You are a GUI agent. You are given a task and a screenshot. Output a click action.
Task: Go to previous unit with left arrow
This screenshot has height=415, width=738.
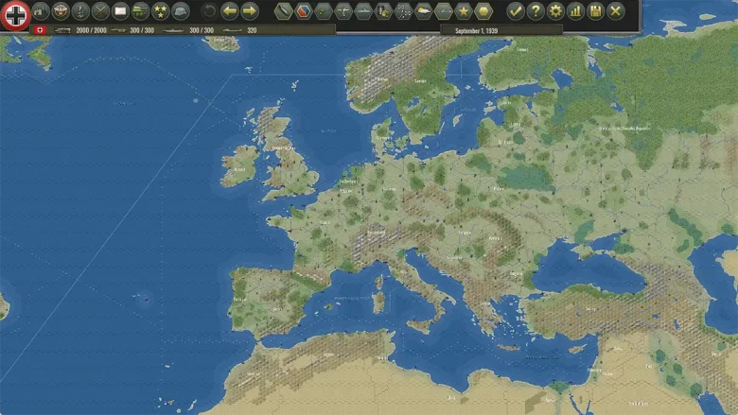pos(230,11)
